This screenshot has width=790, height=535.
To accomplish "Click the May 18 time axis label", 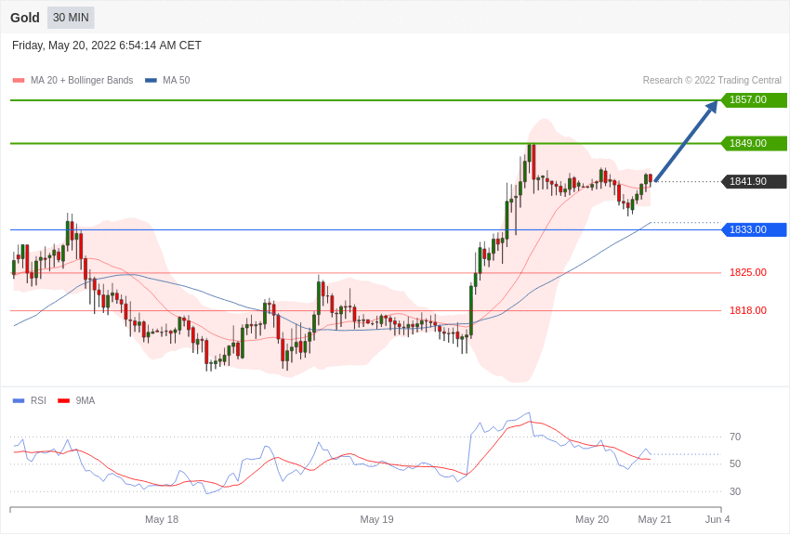I will [x=162, y=519].
